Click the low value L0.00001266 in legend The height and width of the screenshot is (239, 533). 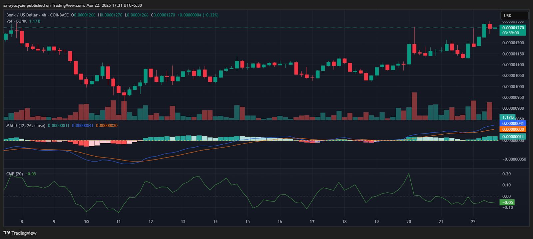coord(137,15)
